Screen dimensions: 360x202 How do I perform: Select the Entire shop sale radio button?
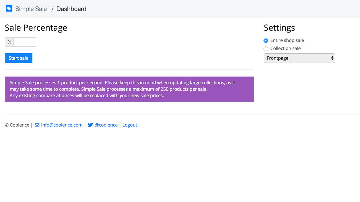coord(266,41)
